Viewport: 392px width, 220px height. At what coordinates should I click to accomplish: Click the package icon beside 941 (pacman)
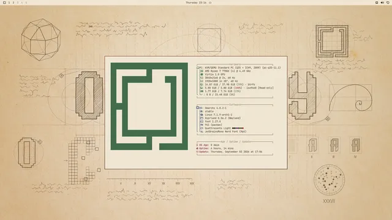pyautogui.click(x=202, y=125)
